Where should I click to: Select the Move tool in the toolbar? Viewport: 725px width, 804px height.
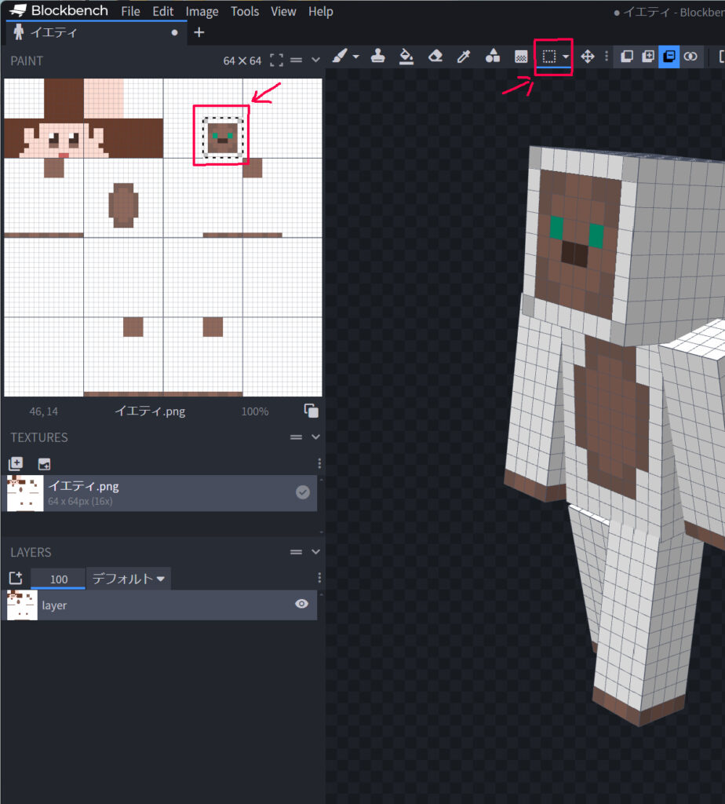(x=587, y=57)
